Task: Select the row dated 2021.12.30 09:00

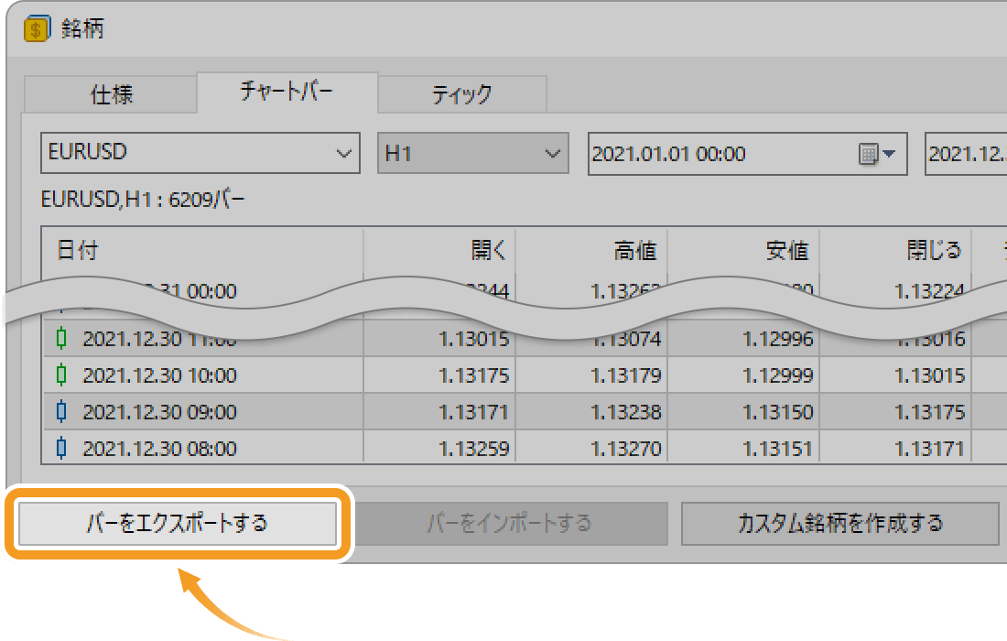Action: coord(525,411)
